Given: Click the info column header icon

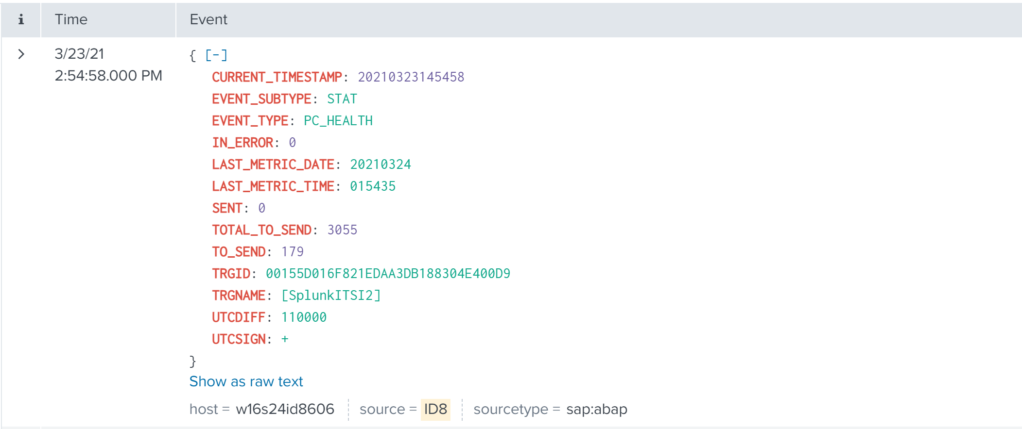Looking at the screenshot, I should 21,19.
